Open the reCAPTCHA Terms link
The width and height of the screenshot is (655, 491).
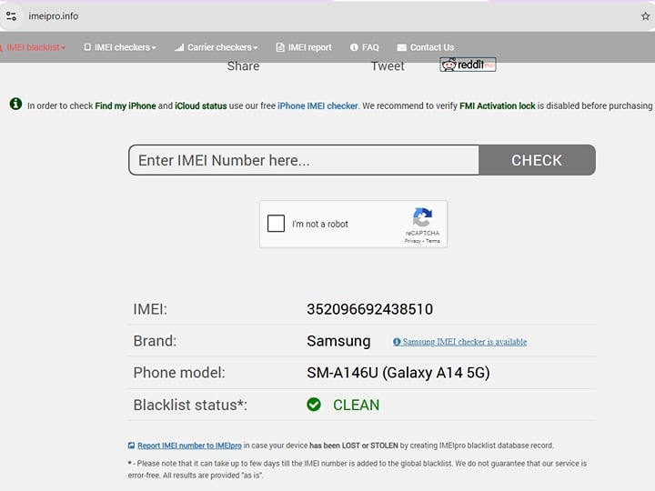tap(433, 241)
